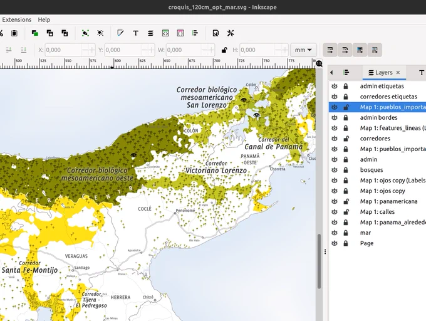Select the Map 1: panamericana layer
This screenshot has height=321, width=426.
pos(388,201)
